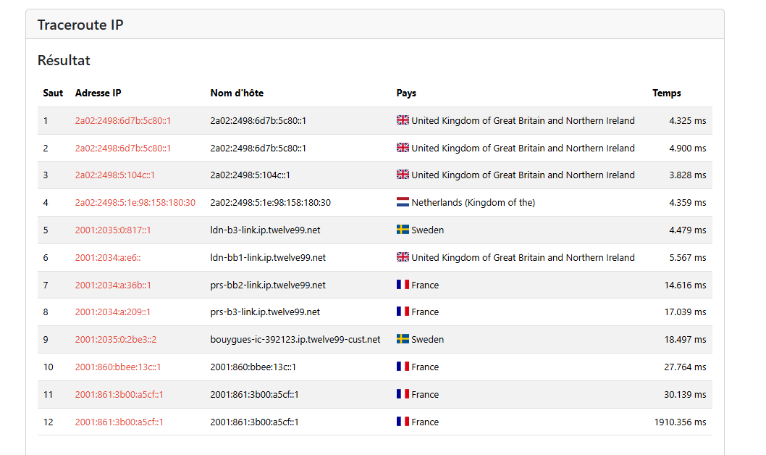The height and width of the screenshot is (455, 766).
Task: Select hostname prs-b3-link.ip.twelve99.net
Action: (x=265, y=312)
